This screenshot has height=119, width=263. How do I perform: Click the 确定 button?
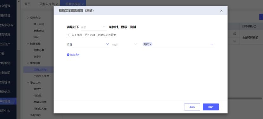211,107
